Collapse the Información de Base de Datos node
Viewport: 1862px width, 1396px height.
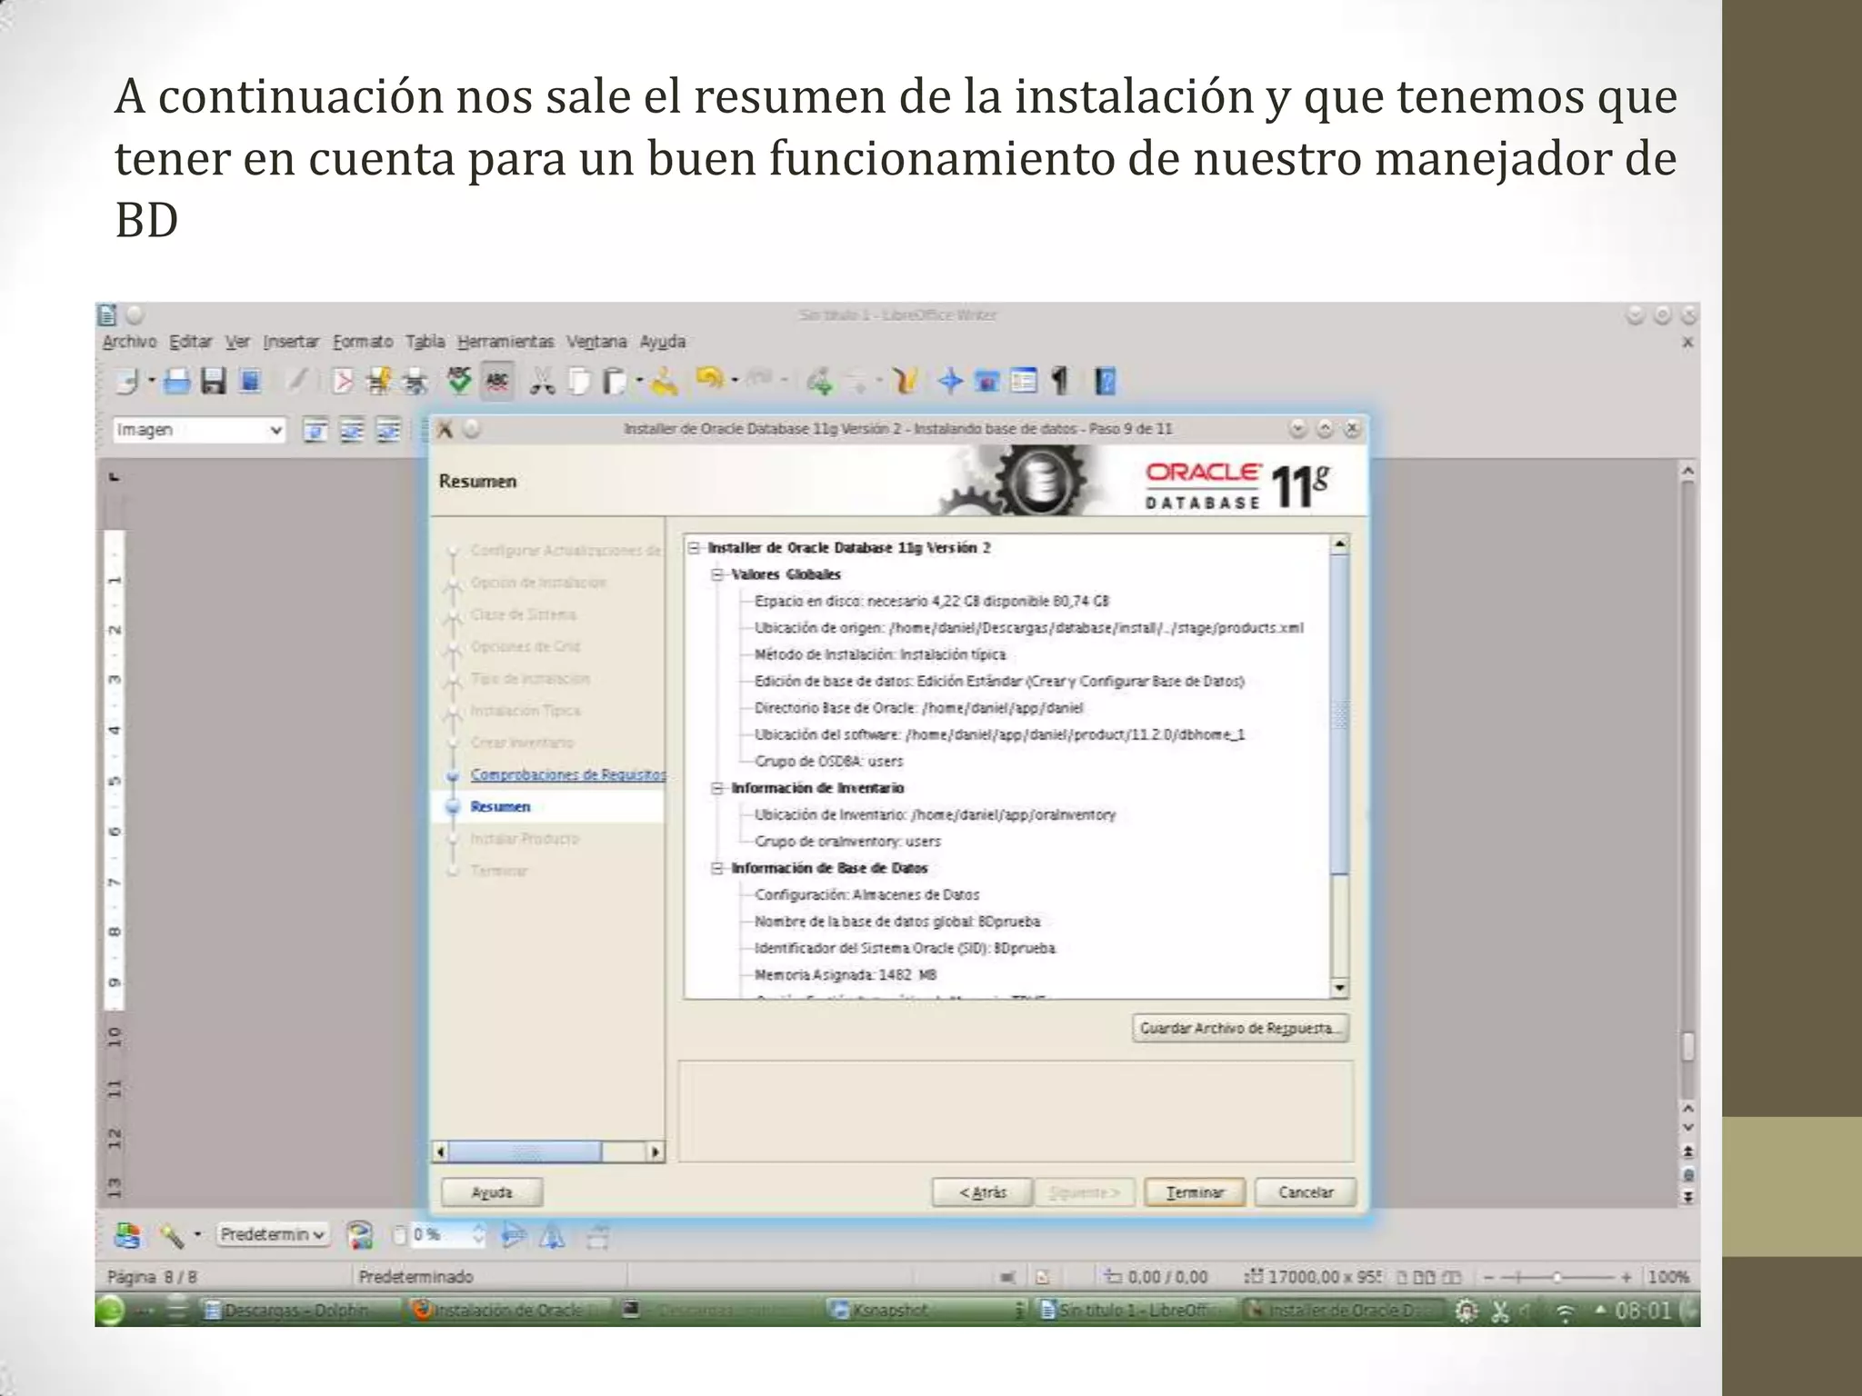coord(718,868)
